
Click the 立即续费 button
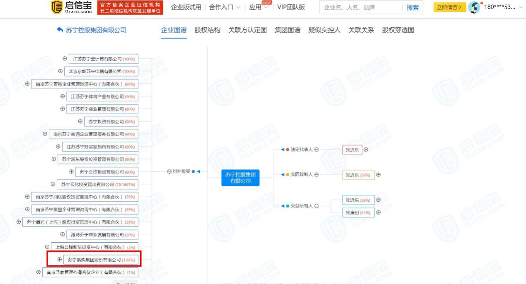(449, 7)
